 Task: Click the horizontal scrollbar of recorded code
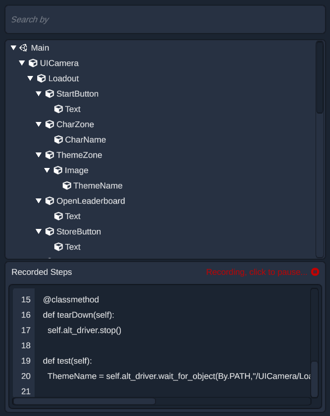coord(84,402)
